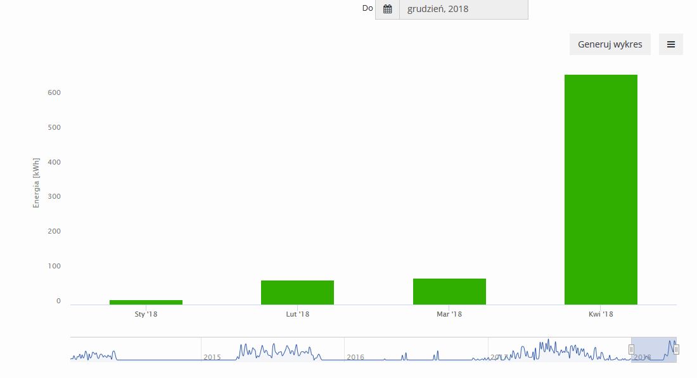Click the 'Do' date label
697x378 pixels.
368,8
